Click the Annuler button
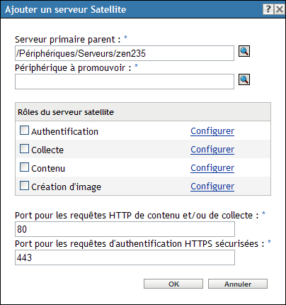 tap(238, 284)
